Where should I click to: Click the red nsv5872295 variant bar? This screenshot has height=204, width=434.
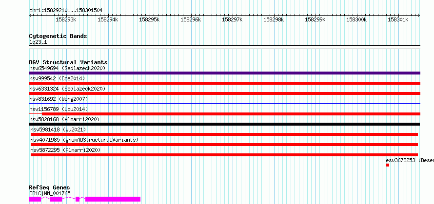click(224, 155)
